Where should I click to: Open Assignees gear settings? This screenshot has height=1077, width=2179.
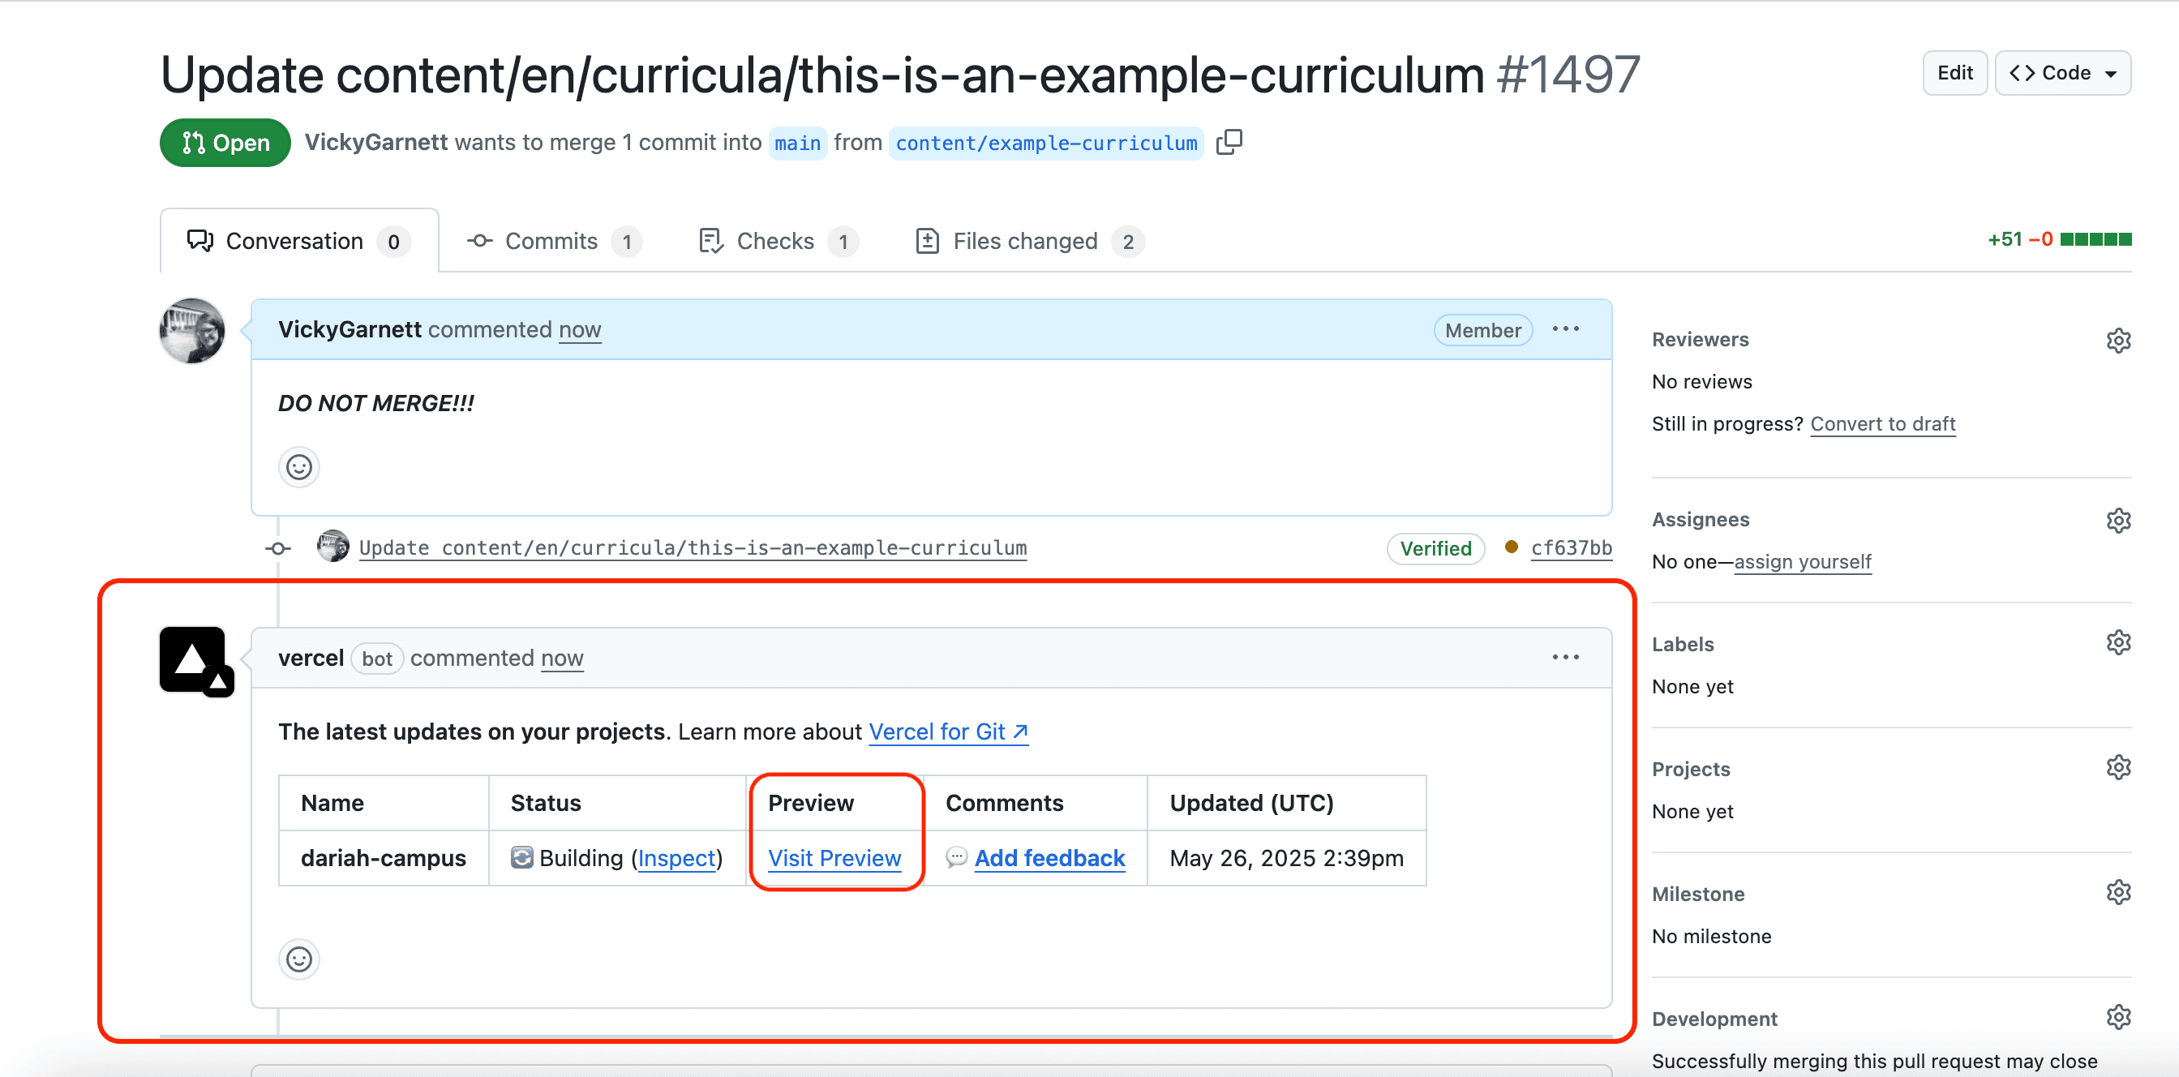click(2117, 521)
